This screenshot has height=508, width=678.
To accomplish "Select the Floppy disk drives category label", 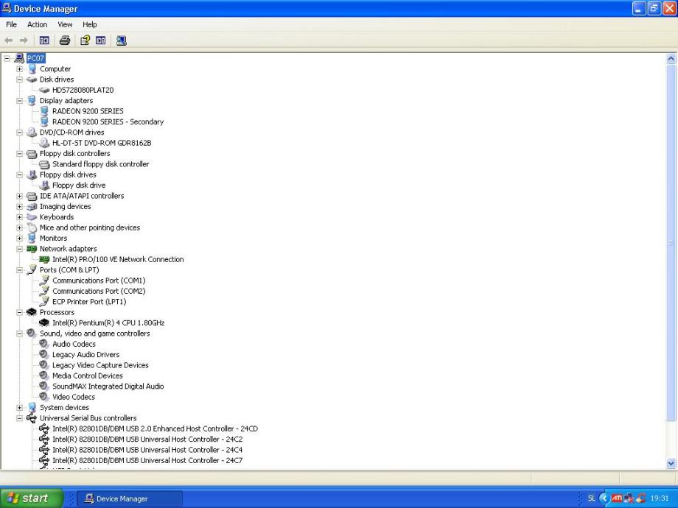I will point(68,175).
